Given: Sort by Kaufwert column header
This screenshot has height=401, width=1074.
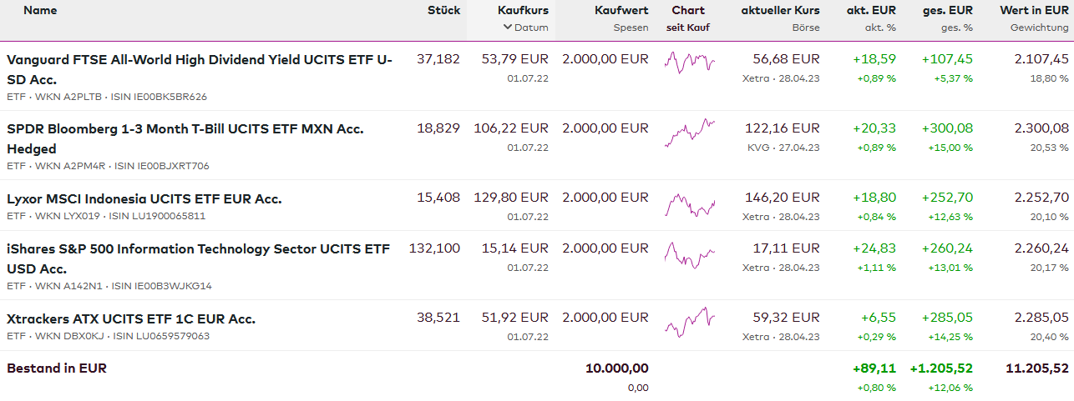Looking at the screenshot, I should 621,11.
